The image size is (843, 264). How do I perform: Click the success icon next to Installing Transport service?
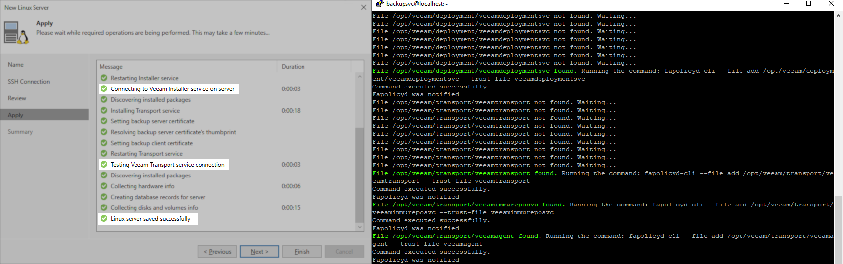click(104, 110)
